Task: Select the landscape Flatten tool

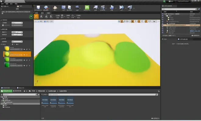Action: tap(46, 16)
